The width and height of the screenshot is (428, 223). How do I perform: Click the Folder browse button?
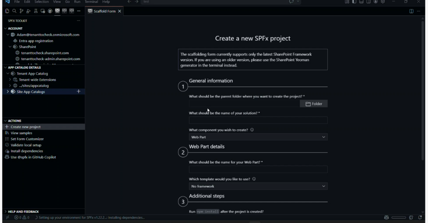point(313,104)
